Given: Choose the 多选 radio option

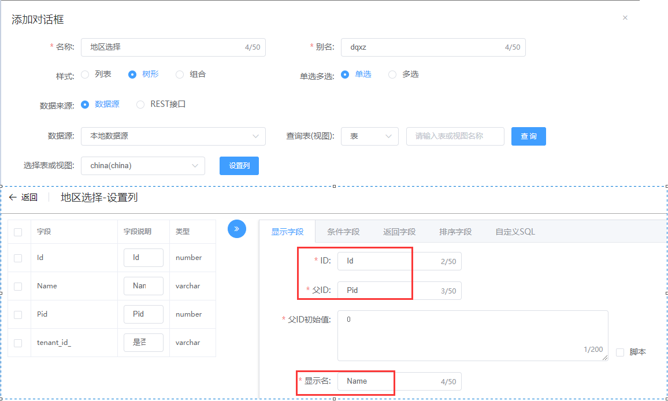Looking at the screenshot, I should pos(393,75).
